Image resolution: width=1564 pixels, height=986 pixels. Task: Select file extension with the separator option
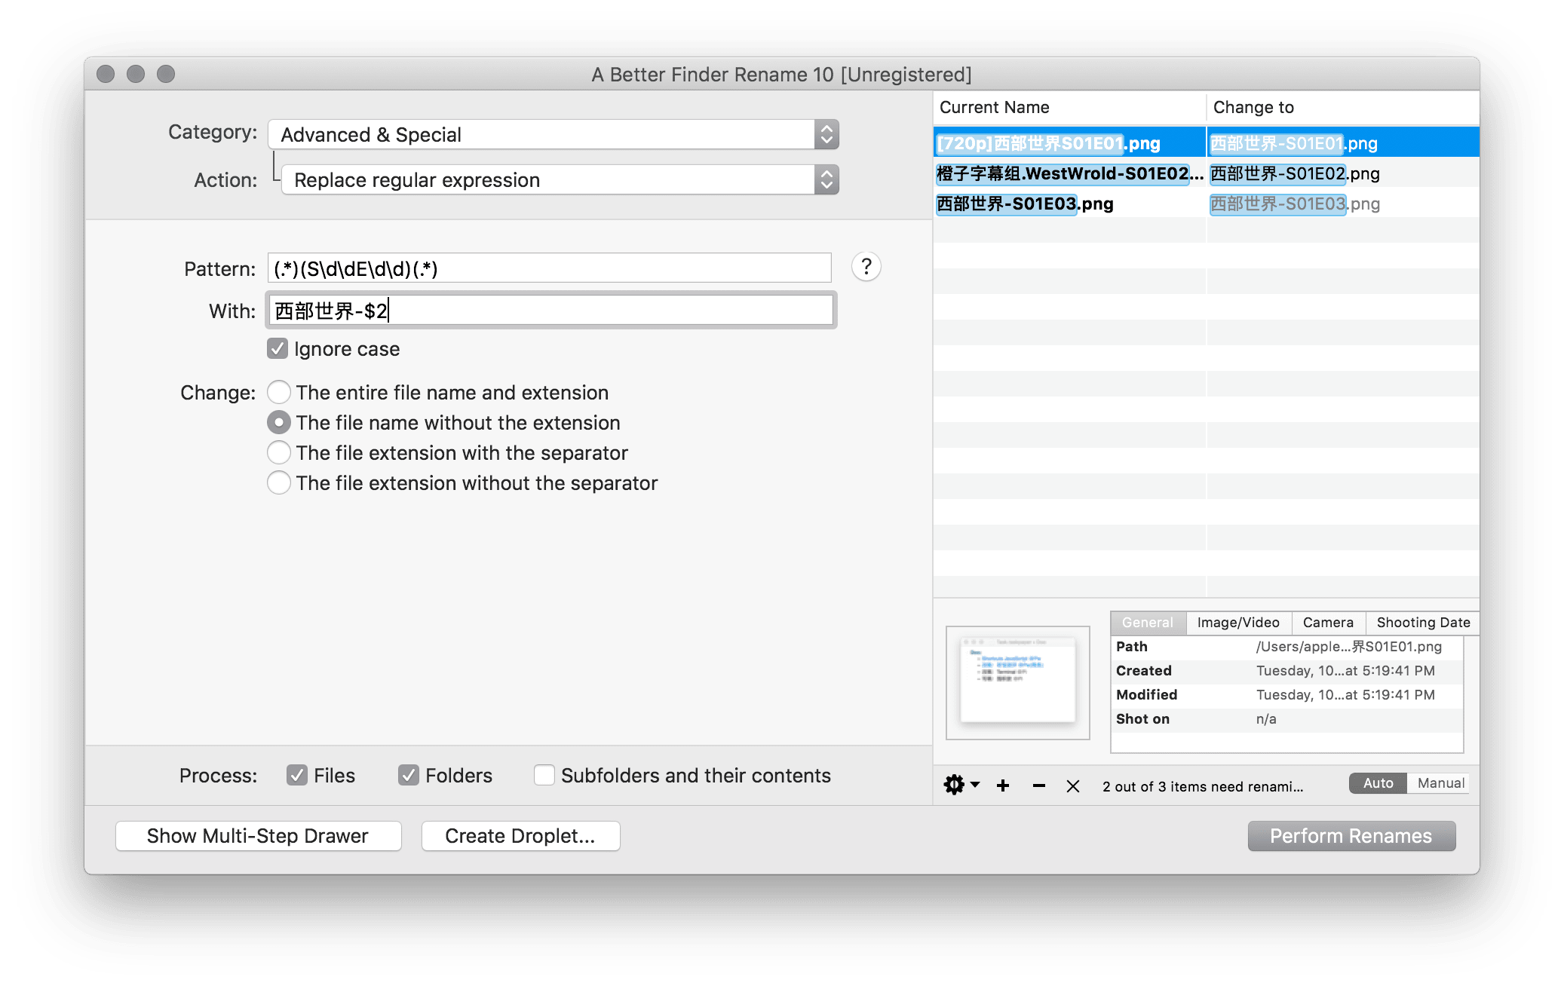279,452
